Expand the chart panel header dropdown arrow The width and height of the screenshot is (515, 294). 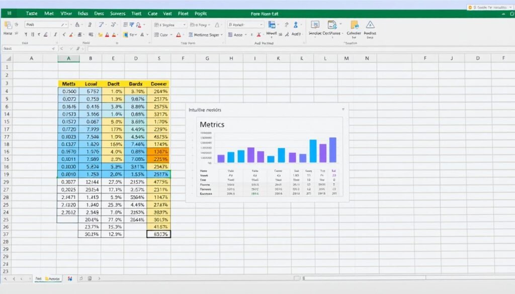pos(343,109)
